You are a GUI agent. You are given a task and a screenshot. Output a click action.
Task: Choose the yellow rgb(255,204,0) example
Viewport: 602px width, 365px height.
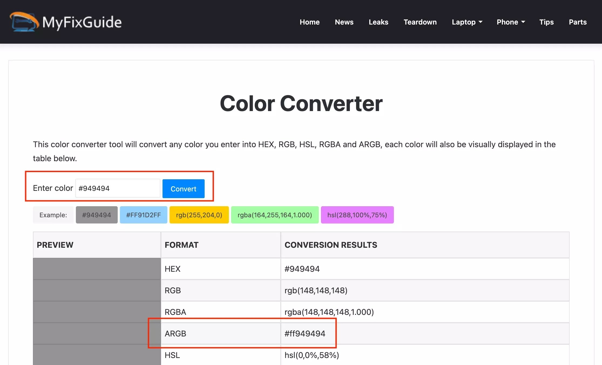coord(199,215)
